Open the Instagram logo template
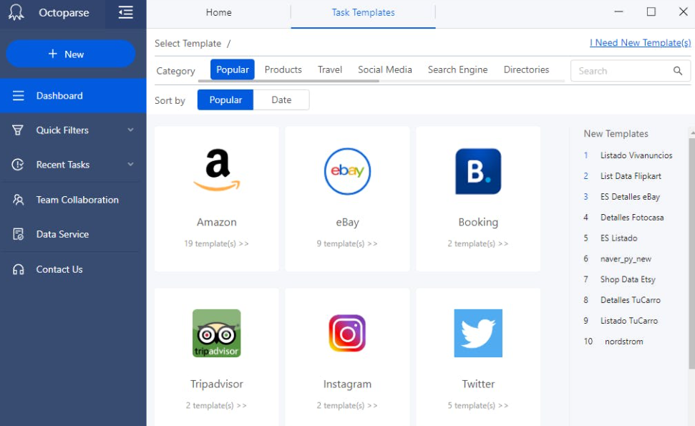This screenshot has width=695, height=426. click(348, 334)
